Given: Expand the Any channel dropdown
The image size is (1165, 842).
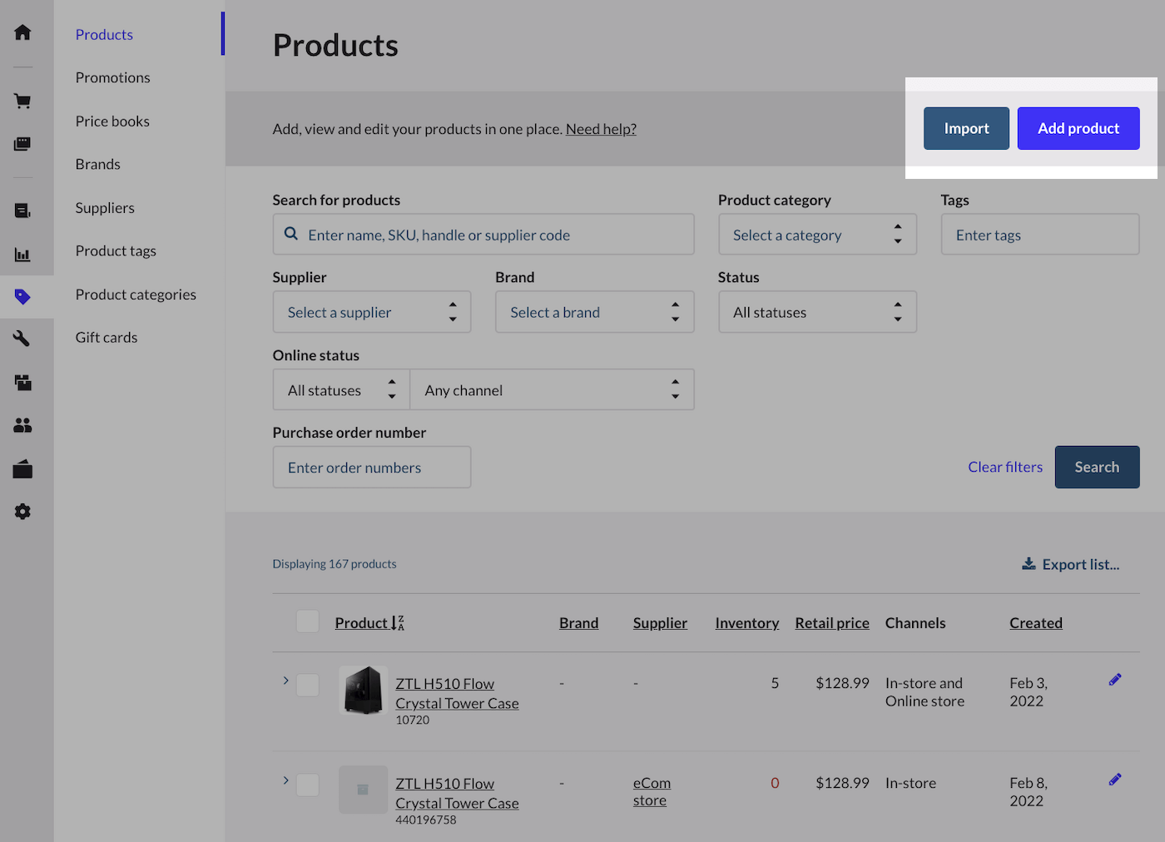Looking at the screenshot, I should 551,390.
